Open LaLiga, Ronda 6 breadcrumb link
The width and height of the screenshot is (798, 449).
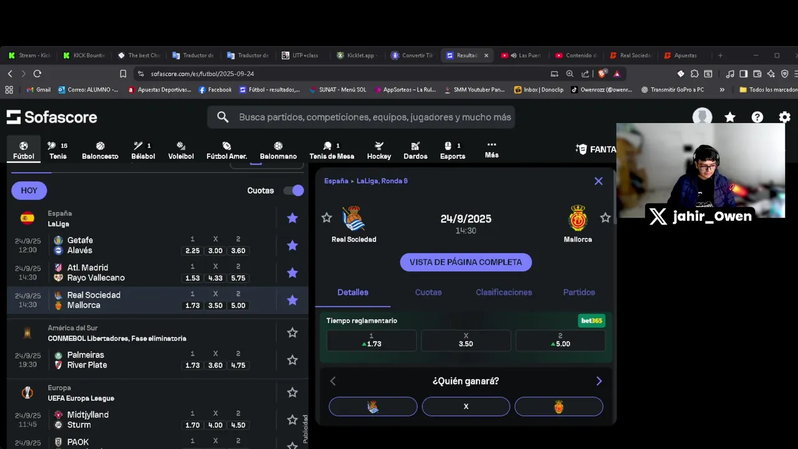tap(382, 181)
